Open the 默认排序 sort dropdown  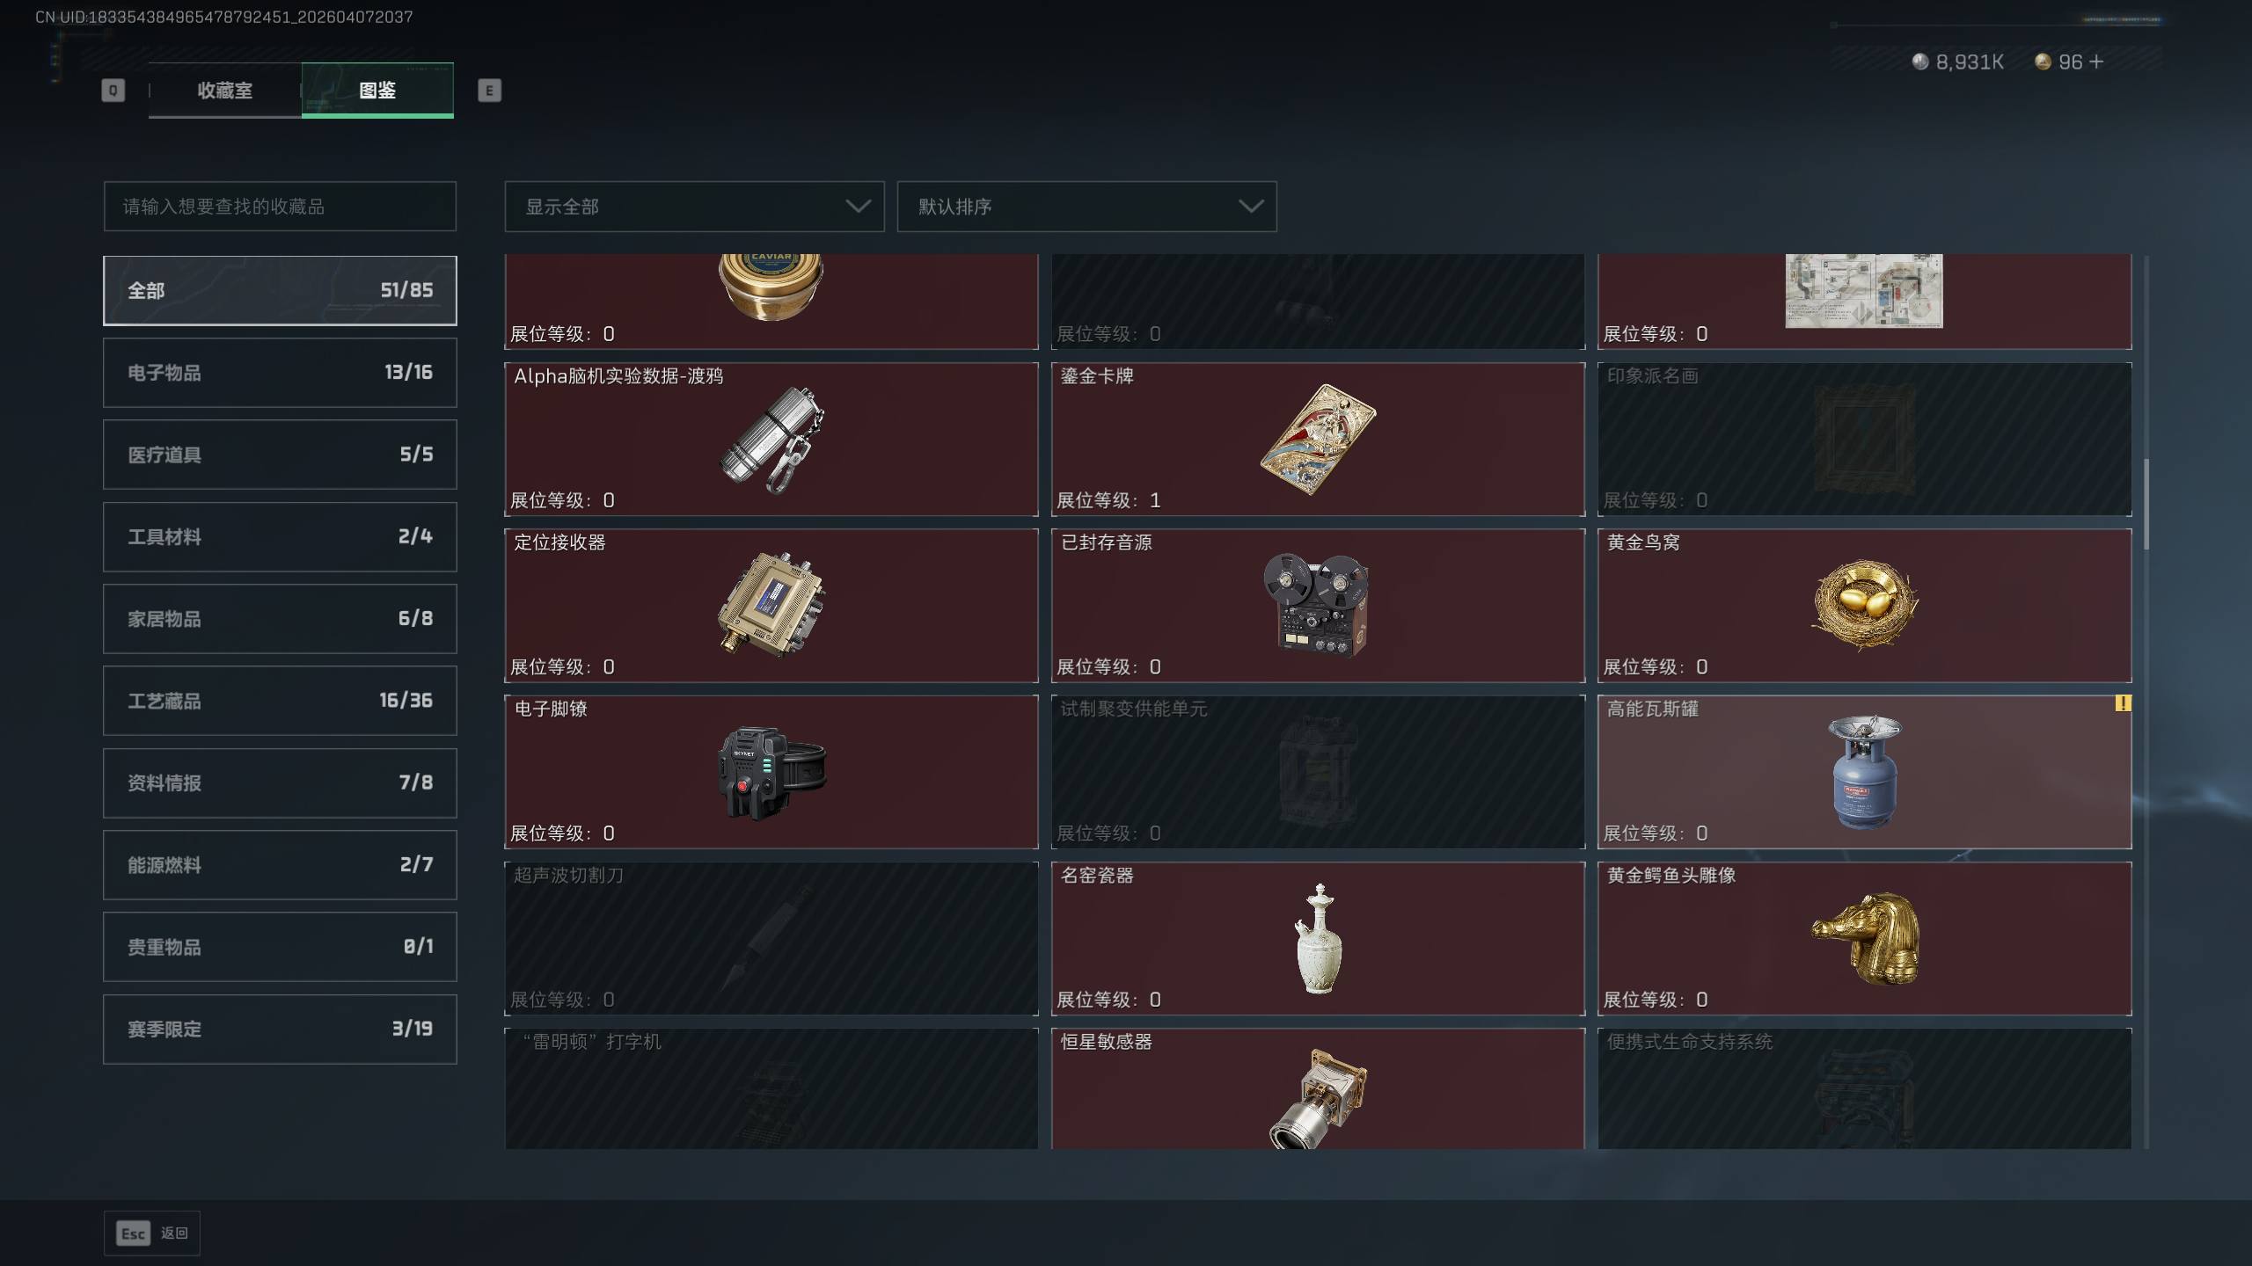[1086, 207]
